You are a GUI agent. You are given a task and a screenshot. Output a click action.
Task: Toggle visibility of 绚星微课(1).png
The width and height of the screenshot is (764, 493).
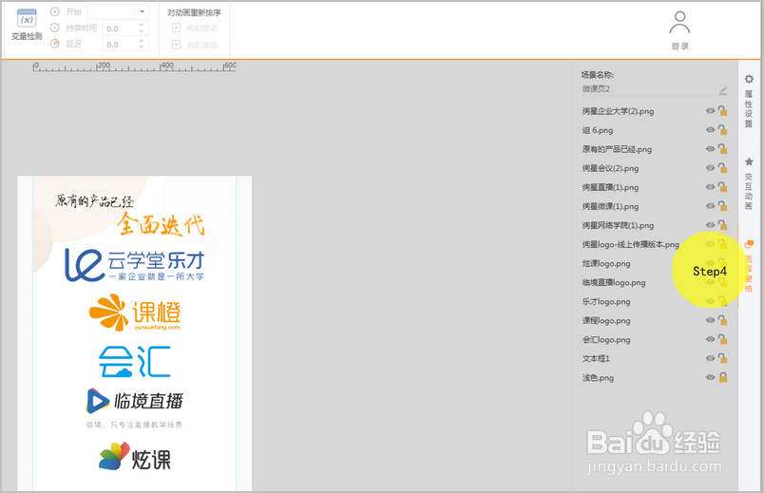[711, 206]
